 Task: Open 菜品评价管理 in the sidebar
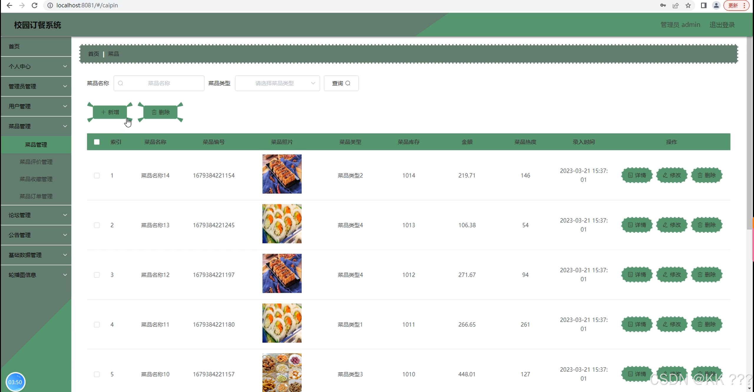coord(36,162)
